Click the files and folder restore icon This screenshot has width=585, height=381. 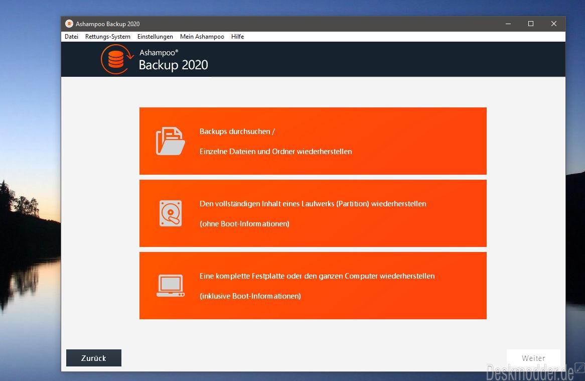click(x=170, y=141)
